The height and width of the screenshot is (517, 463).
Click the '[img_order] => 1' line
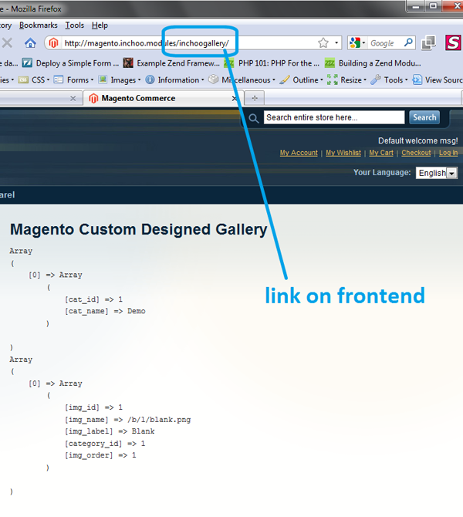[100, 455]
